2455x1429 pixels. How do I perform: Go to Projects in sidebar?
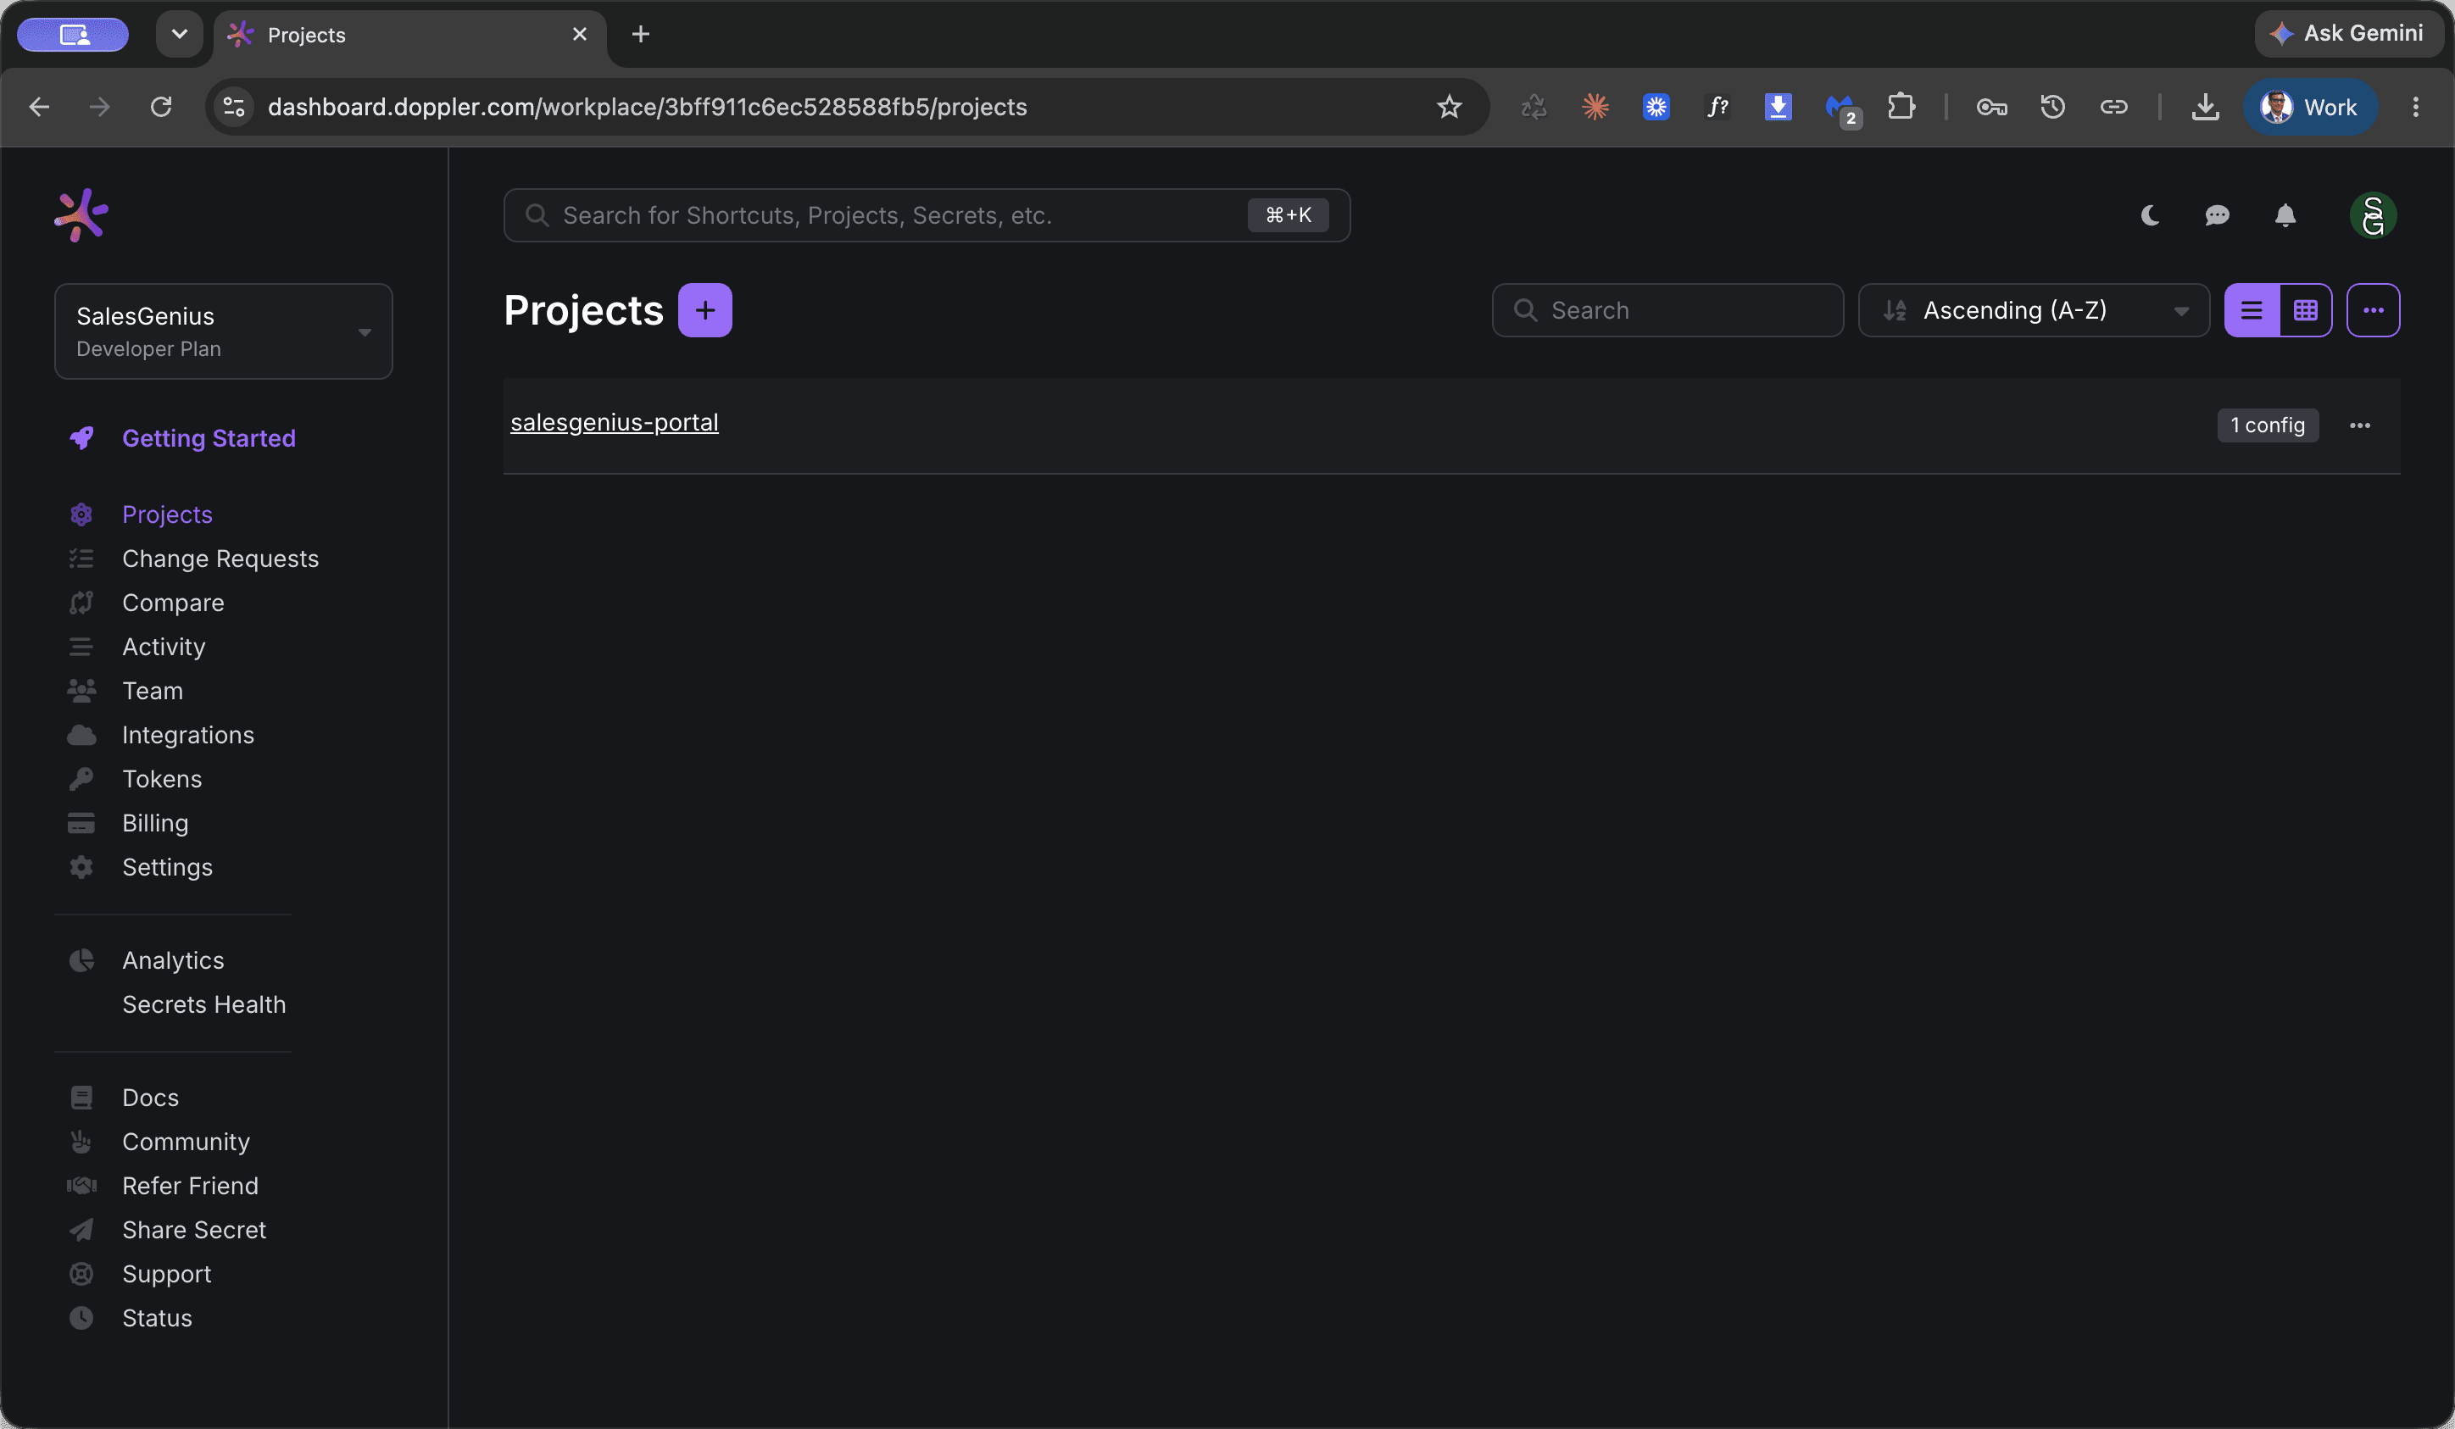click(167, 514)
